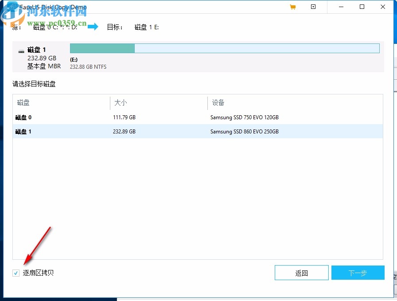397x301 pixels.
Task: Disable the 逐扇区拷贝 sector-by-sector checkbox
Action: [16, 273]
